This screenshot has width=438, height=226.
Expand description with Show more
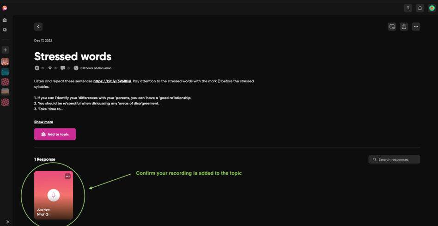tap(43, 122)
